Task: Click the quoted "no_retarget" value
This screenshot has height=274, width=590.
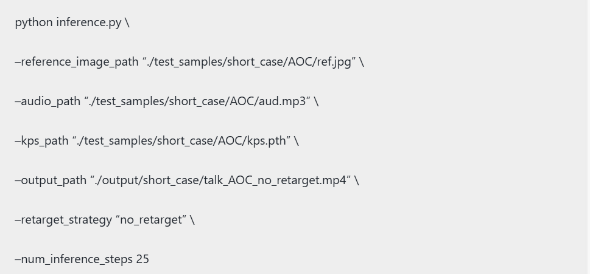Action: (150, 220)
